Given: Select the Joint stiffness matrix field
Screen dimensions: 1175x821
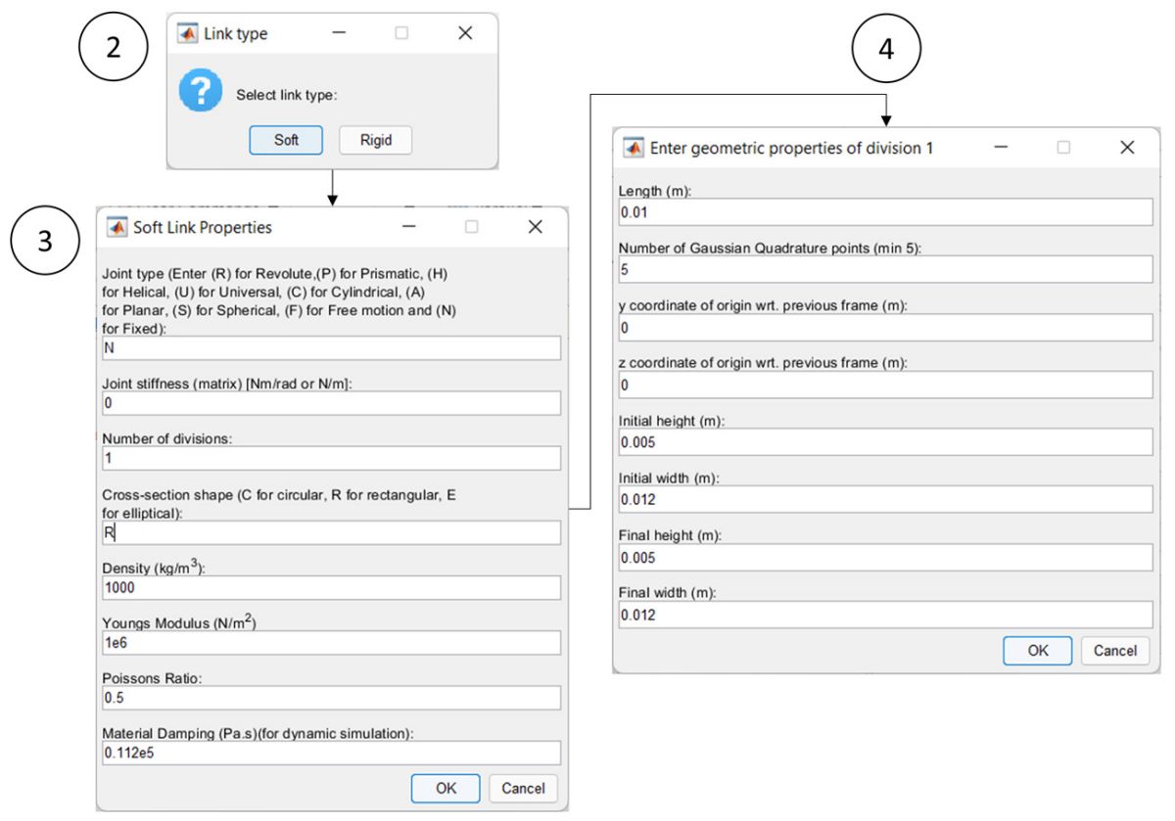Looking at the screenshot, I should pos(331,402).
